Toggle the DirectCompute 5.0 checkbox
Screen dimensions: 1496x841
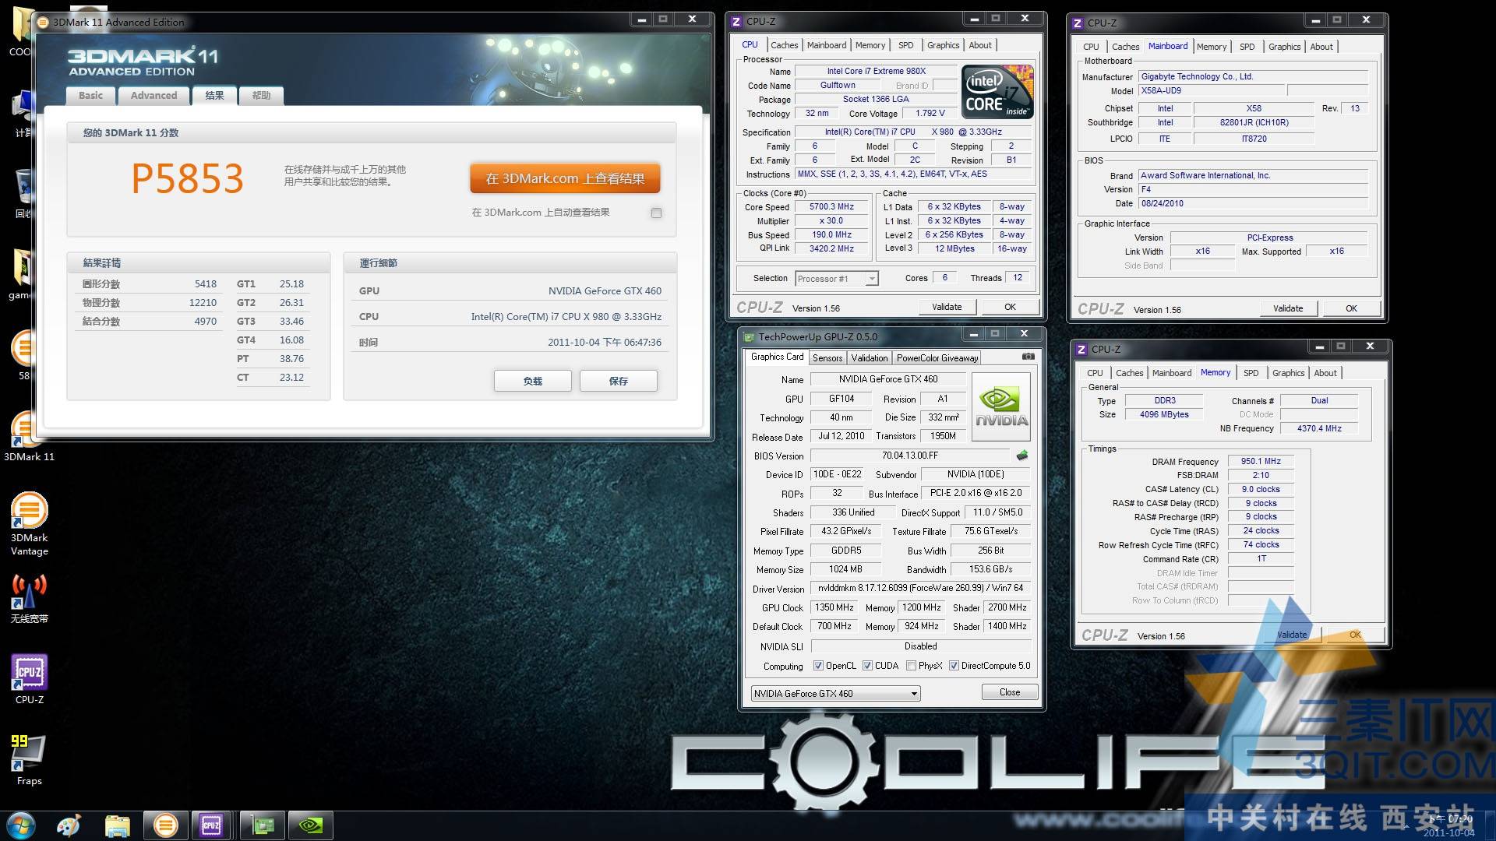[x=954, y=666]
